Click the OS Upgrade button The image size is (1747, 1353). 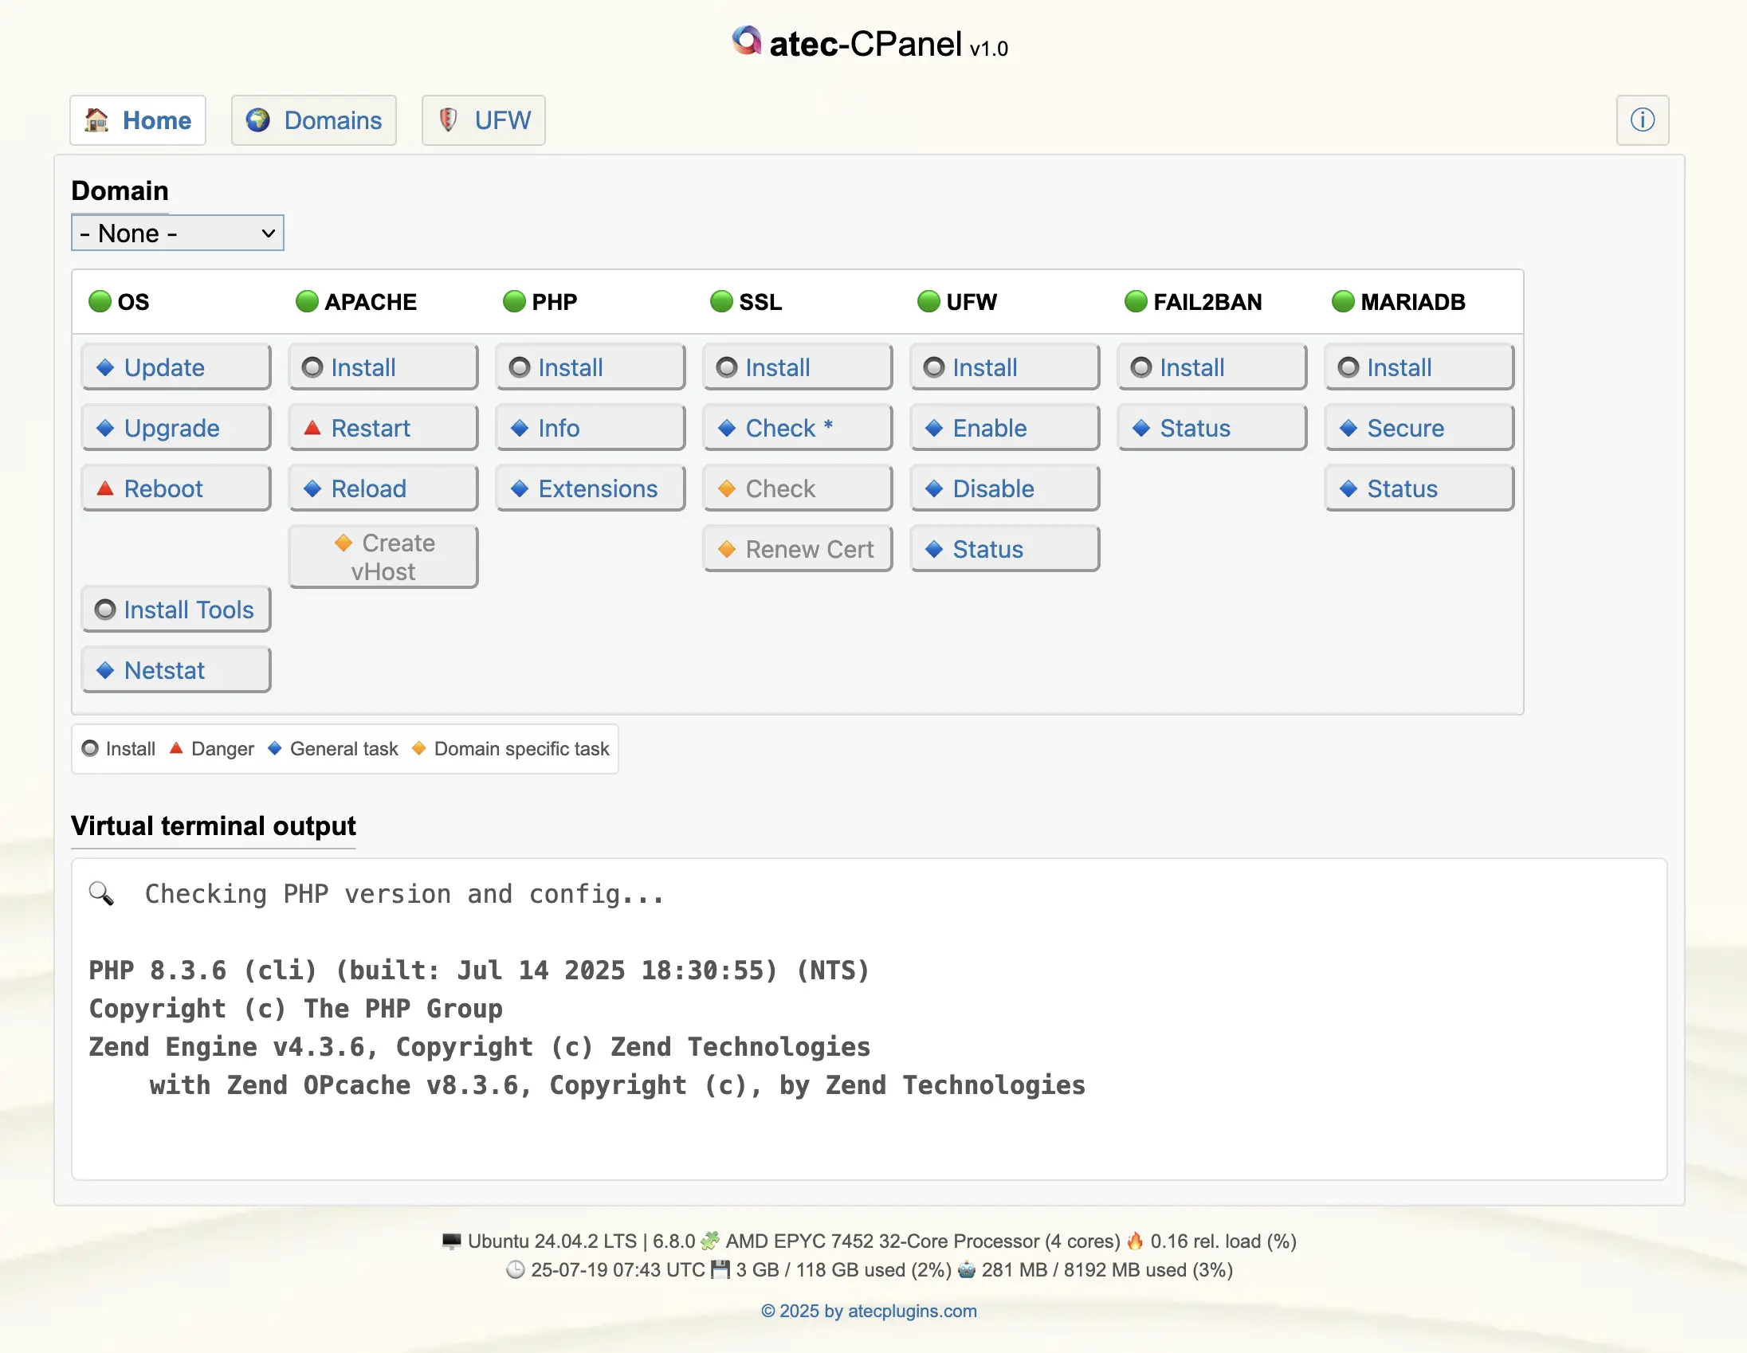pos(176,428)
